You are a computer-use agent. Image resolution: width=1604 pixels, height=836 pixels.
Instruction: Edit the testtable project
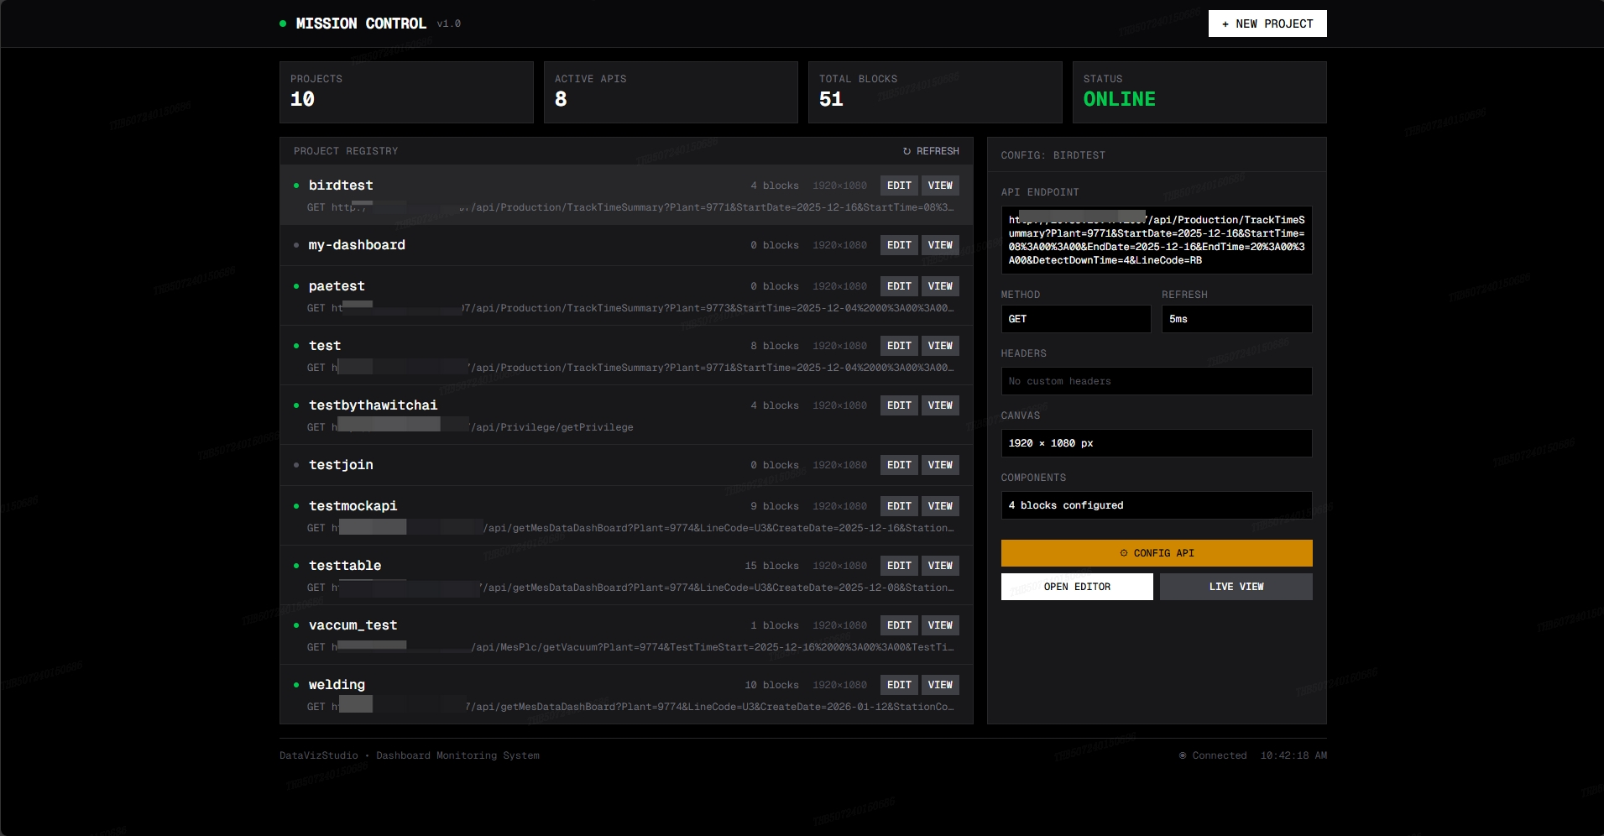(x=899, y=566)
